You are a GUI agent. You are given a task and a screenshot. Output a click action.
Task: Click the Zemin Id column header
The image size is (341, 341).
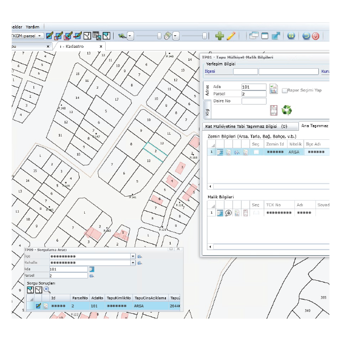pos(275,144)
